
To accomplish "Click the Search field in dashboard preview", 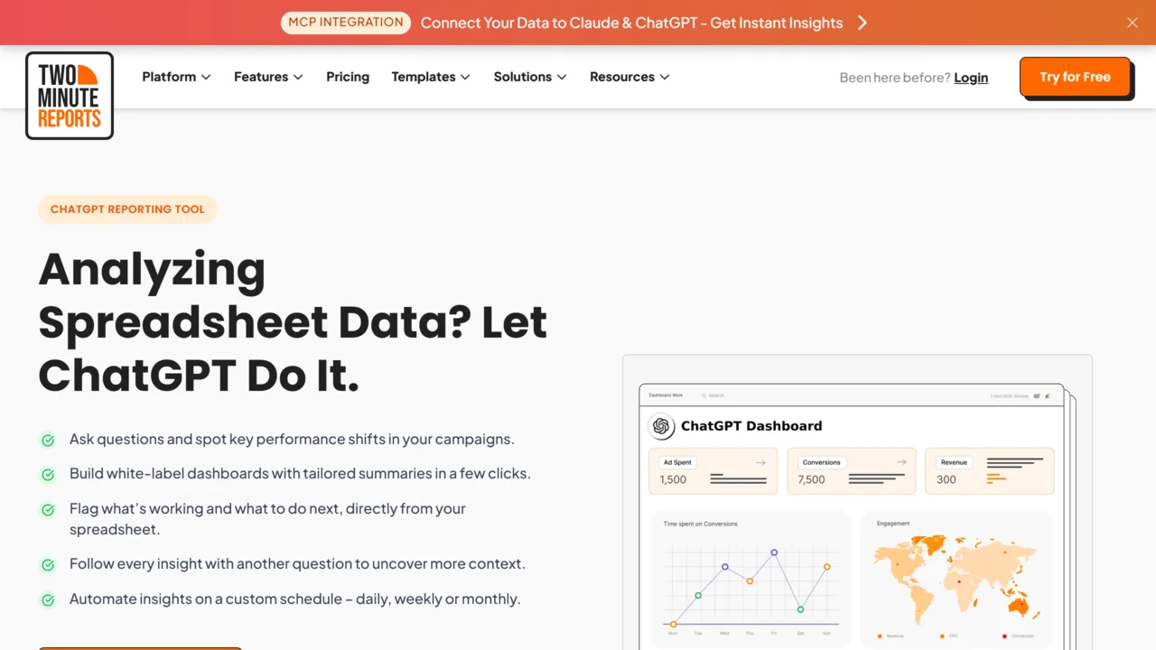I will point(713,395).
